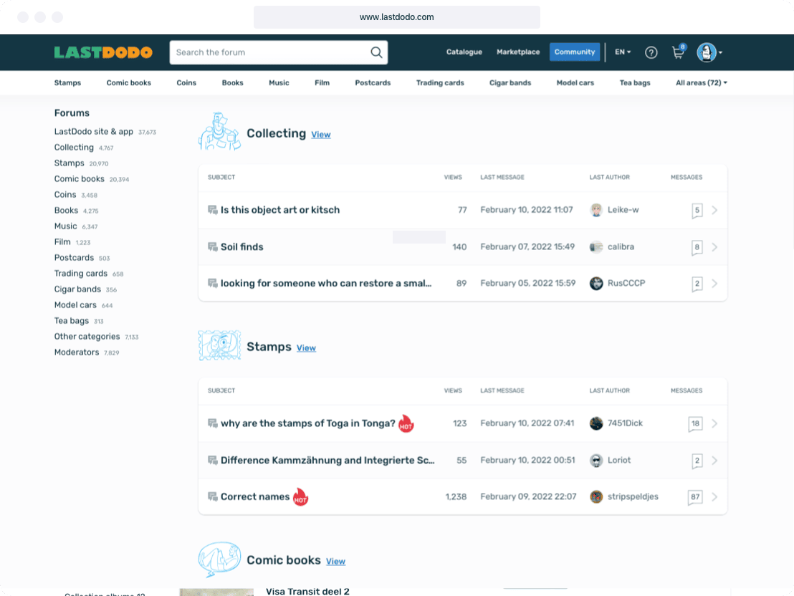Follow the View link next to Stamps
This screenshot has height=596, width=794.
pos(306,348)
